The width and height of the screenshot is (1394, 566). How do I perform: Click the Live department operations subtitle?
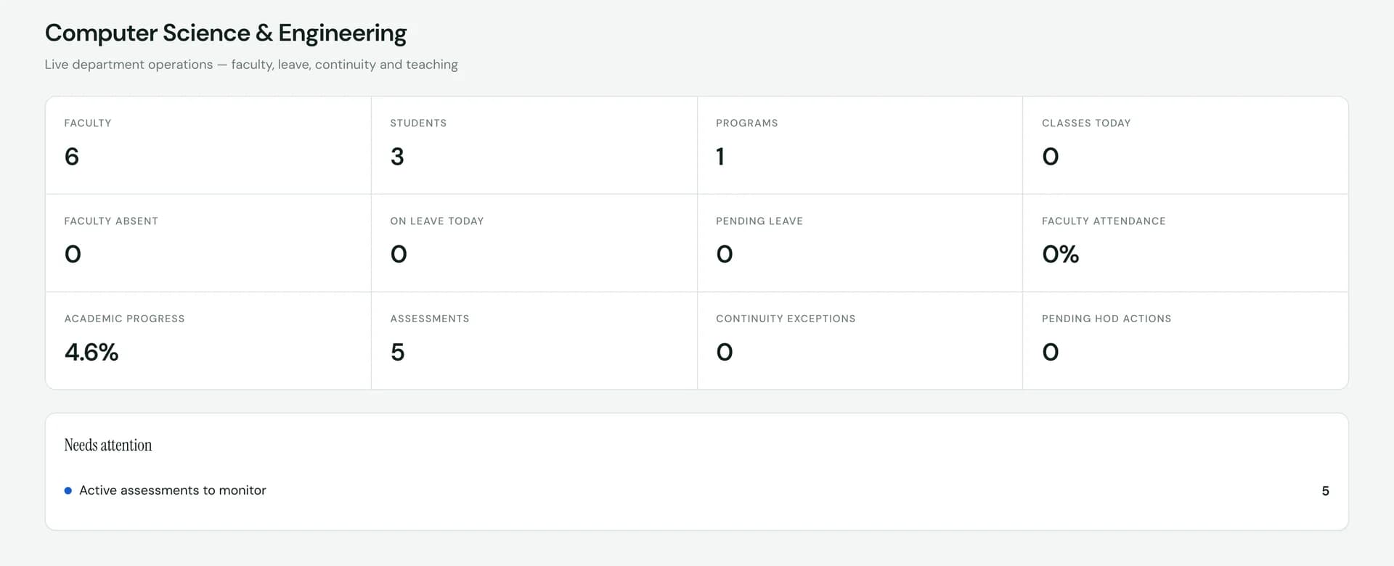(x=251, y=65)
